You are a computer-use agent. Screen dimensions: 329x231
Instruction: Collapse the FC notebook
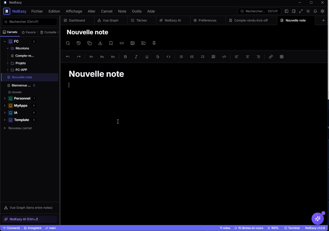5,41
